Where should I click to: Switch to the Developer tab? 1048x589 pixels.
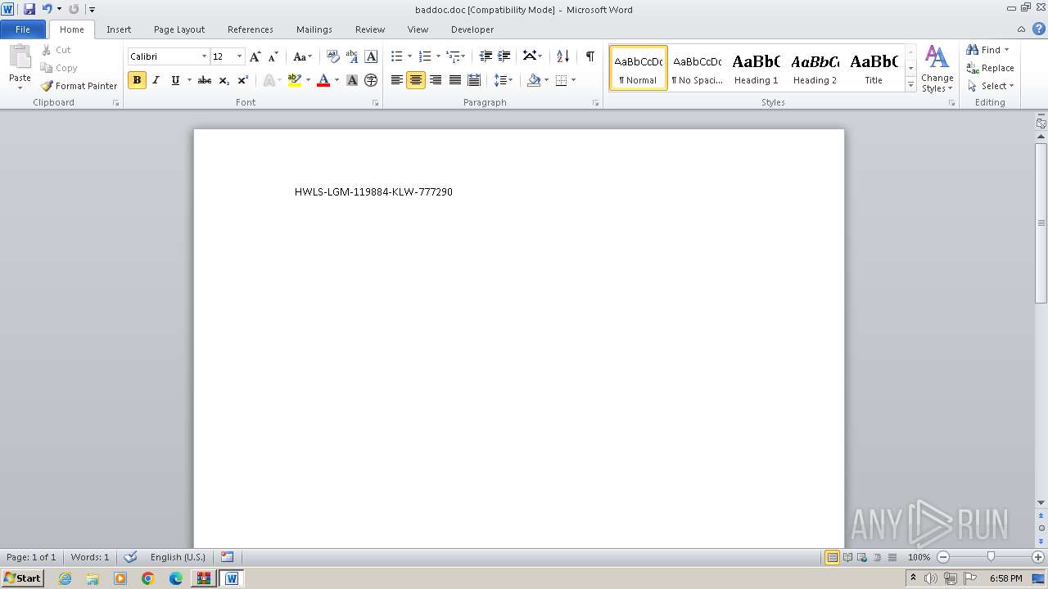(x=472, y=29)
